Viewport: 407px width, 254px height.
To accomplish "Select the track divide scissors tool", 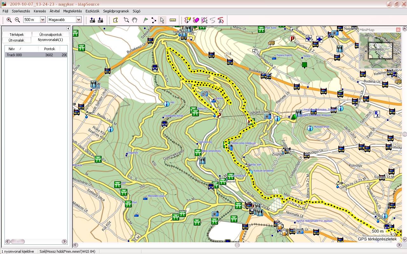I will coord(221,20).
